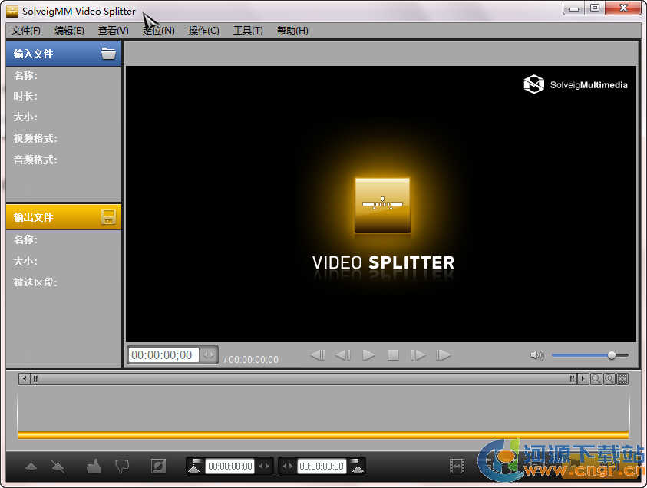
Task: Click the volume slider handle
Action: pos(612,355)
